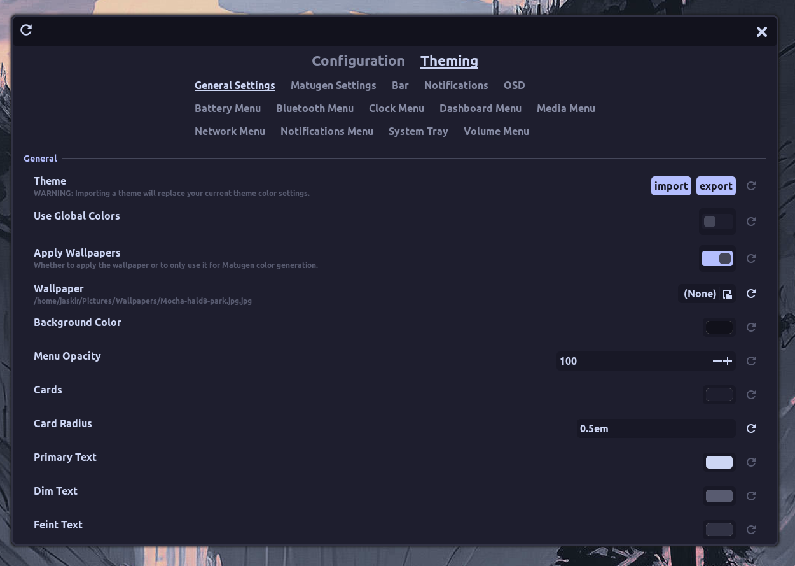
Task: Reset the Use Global Colors setting
Action: coord(750,222)
